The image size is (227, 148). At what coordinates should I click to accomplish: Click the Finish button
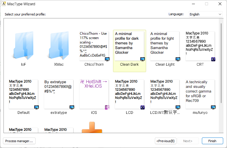point(212,141)
